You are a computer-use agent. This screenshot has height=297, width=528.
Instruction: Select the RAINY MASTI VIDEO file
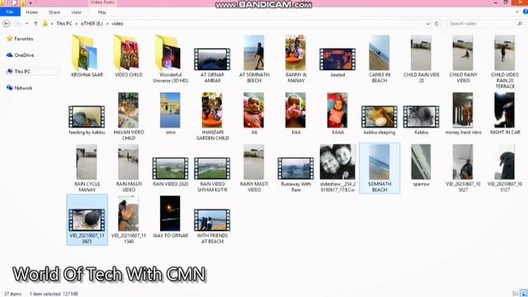[254, 168]
